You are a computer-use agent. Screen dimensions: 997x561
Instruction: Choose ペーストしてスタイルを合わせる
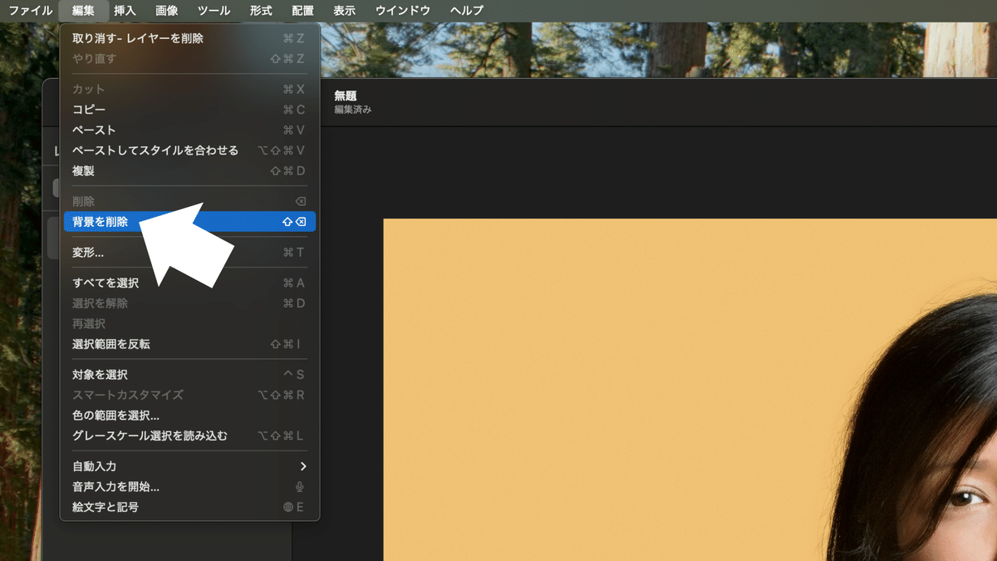tap(189, 150)
